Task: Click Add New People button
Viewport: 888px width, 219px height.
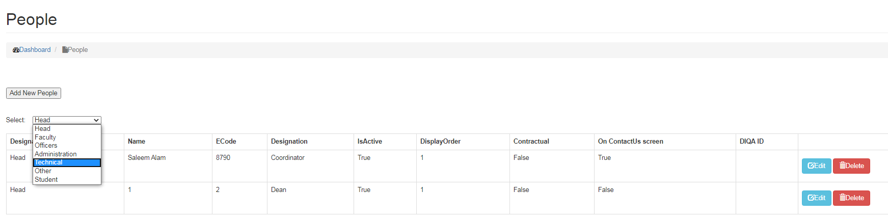Action: point(34,93)
